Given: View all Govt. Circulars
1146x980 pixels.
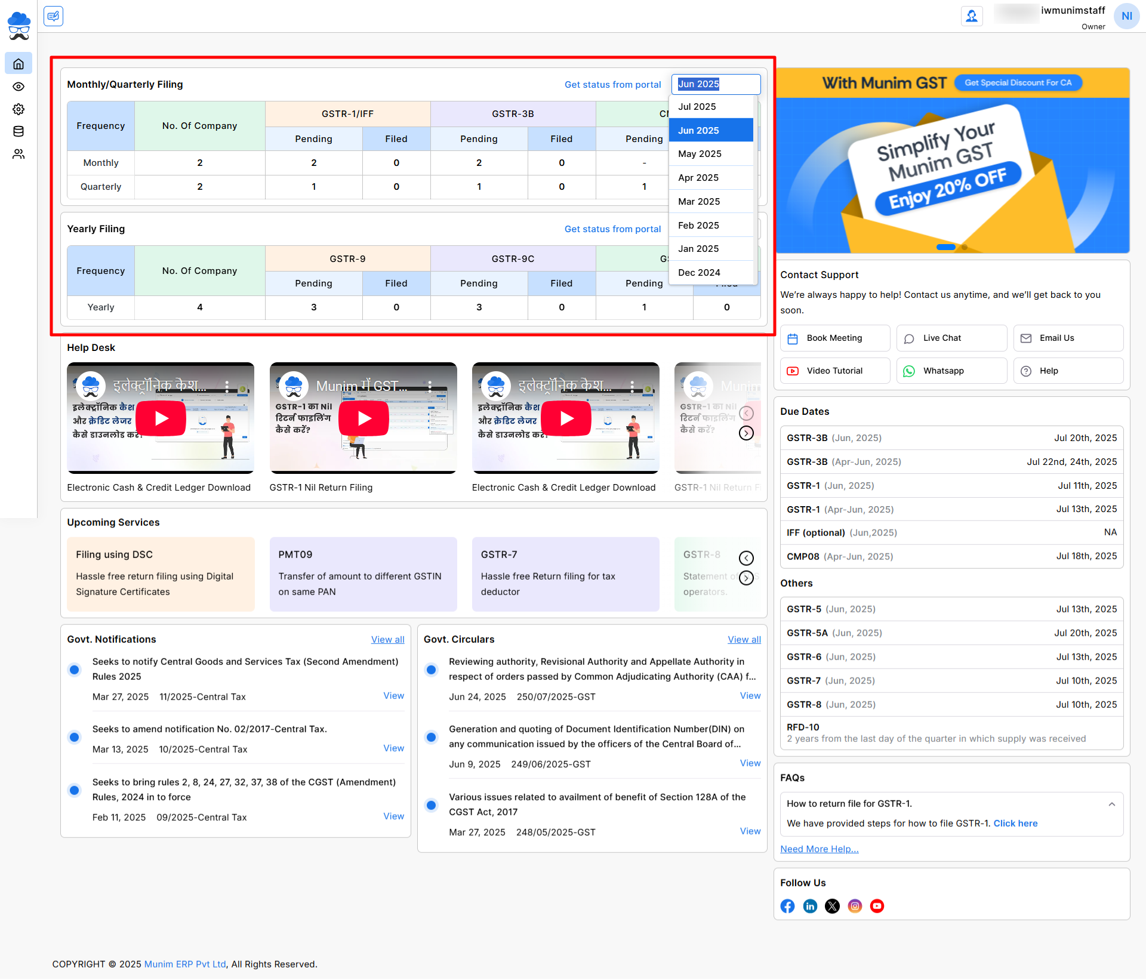Looking at the screenshot, I should 744,640.
